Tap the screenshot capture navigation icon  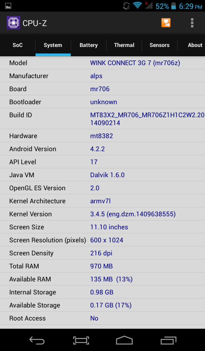pos(81,340)
